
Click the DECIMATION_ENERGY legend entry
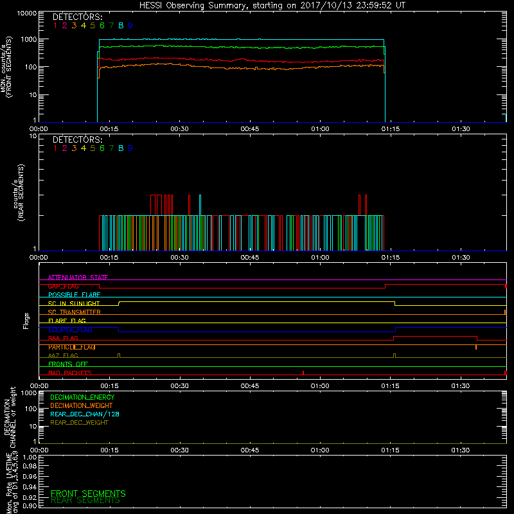tap(82, 397)
